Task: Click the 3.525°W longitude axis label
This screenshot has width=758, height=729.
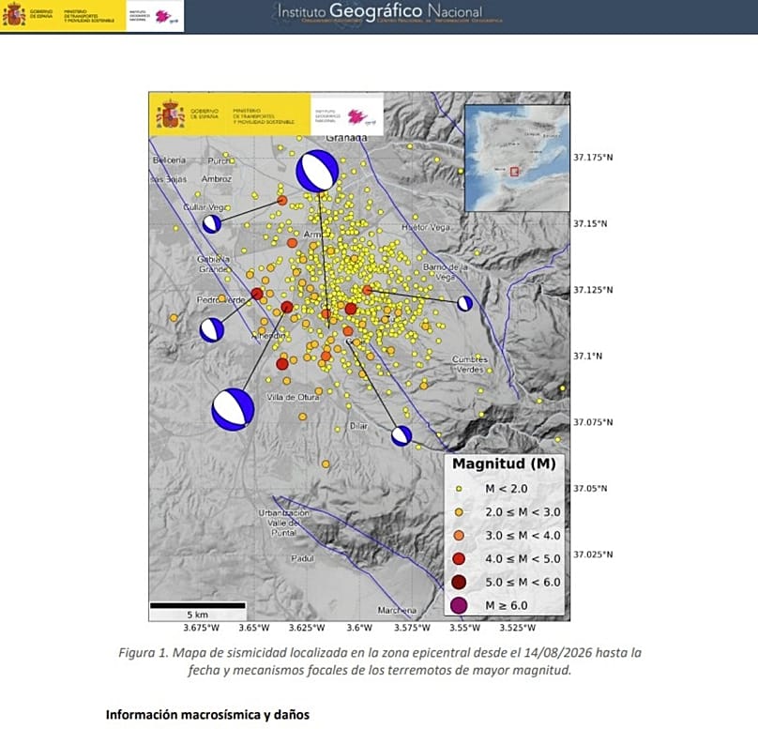Action: (518, 628)
